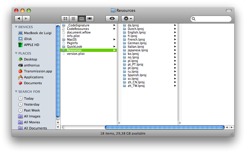Open the Action gear menu
The height and width of the screenshot is (153, 246).
[x=128, y=18]
